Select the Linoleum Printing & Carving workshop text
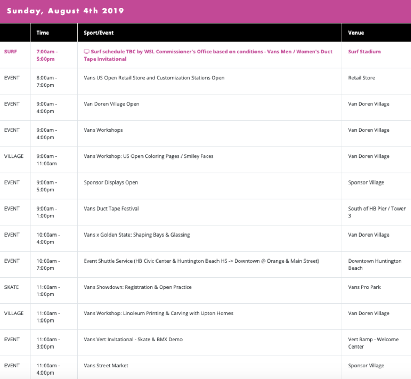This screenshot has height=379, width=411. 159,313
